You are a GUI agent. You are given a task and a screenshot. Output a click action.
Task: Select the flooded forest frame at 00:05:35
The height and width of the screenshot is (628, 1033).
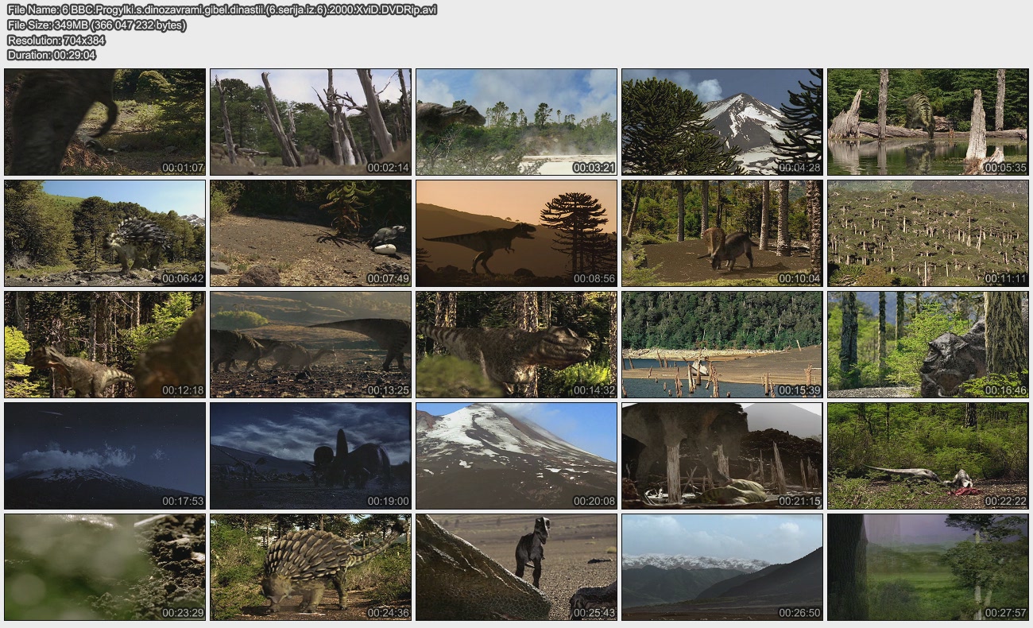pos(927,122)
